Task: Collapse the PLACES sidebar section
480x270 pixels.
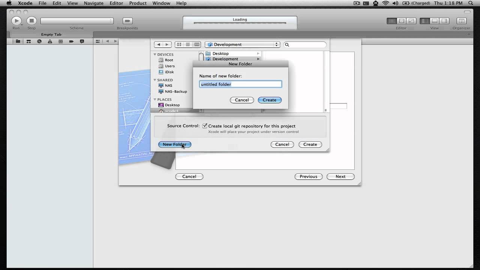Action: click(155, 99)
